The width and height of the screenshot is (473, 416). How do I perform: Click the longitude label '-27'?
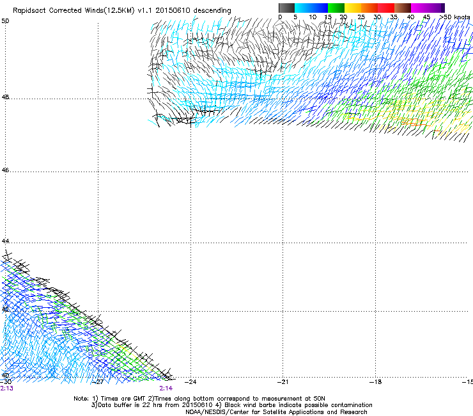(x=98, y=382)
